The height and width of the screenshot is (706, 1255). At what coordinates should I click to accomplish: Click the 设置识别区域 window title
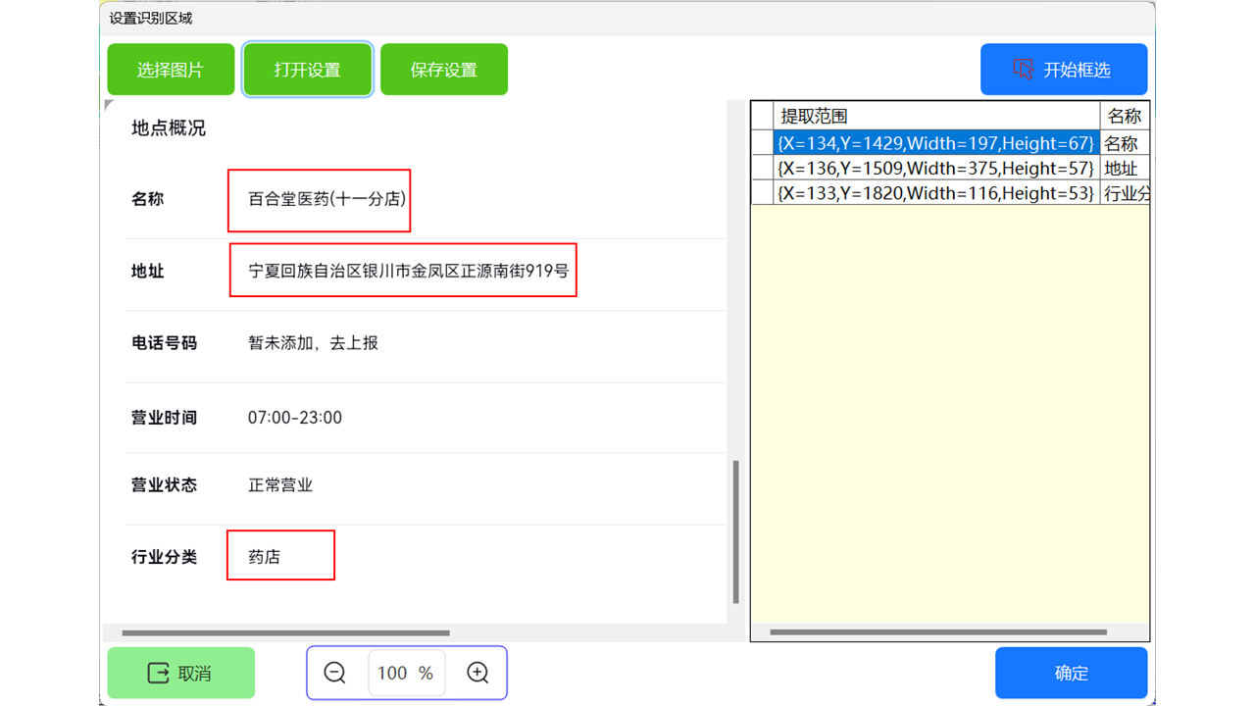(x=151, y=19)
